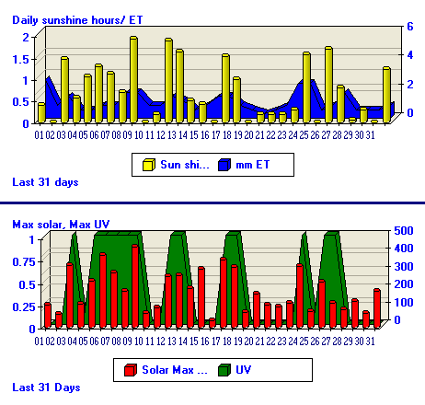Screen dimensions: 425x405
Task: Click the tallest red Solar Max bar
Action: [135, 286]
